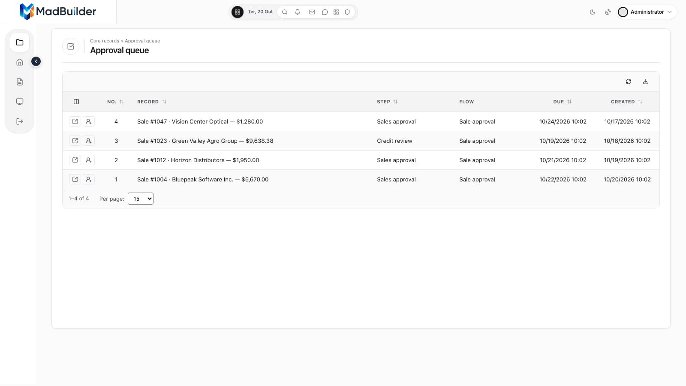Viewport: 686px width, 386px height.
Task: Open record Sale #1047 Vision Center Optical
Action: tap(75, 121)
